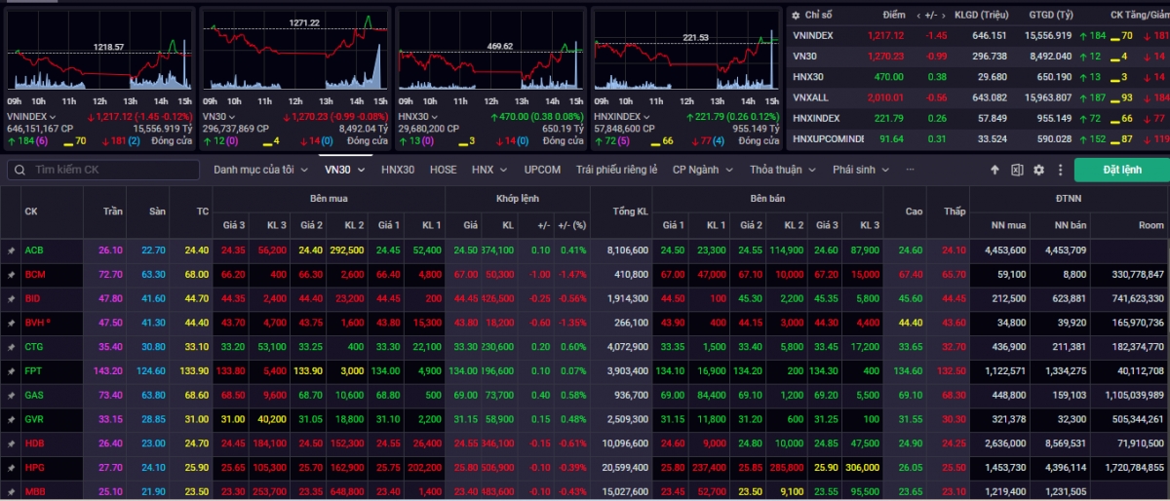Screen dimensions: 1170x501
Task: Click BCM price change -1.47%
Action: (x=572, y=275)
